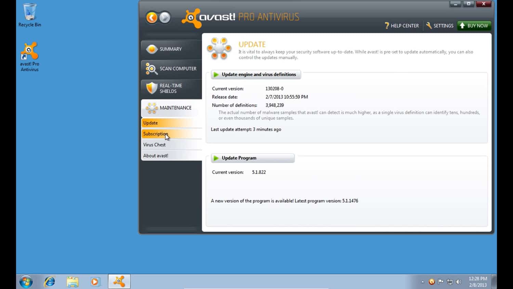
Task: Open Real-Time Shields section
Action: point(171,88)
